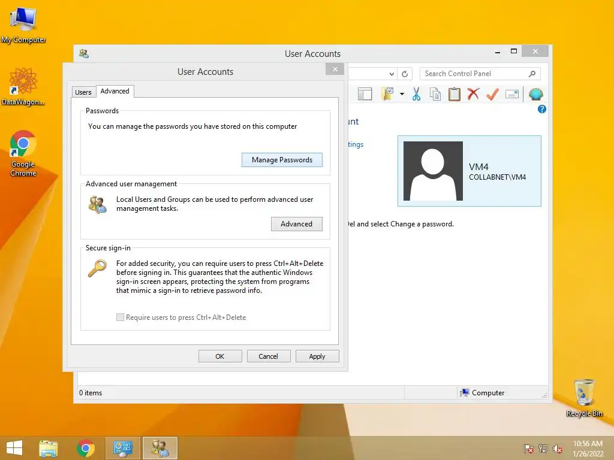
Task: Launch Chrome from the taskbar
Action: tap(85, 448)
